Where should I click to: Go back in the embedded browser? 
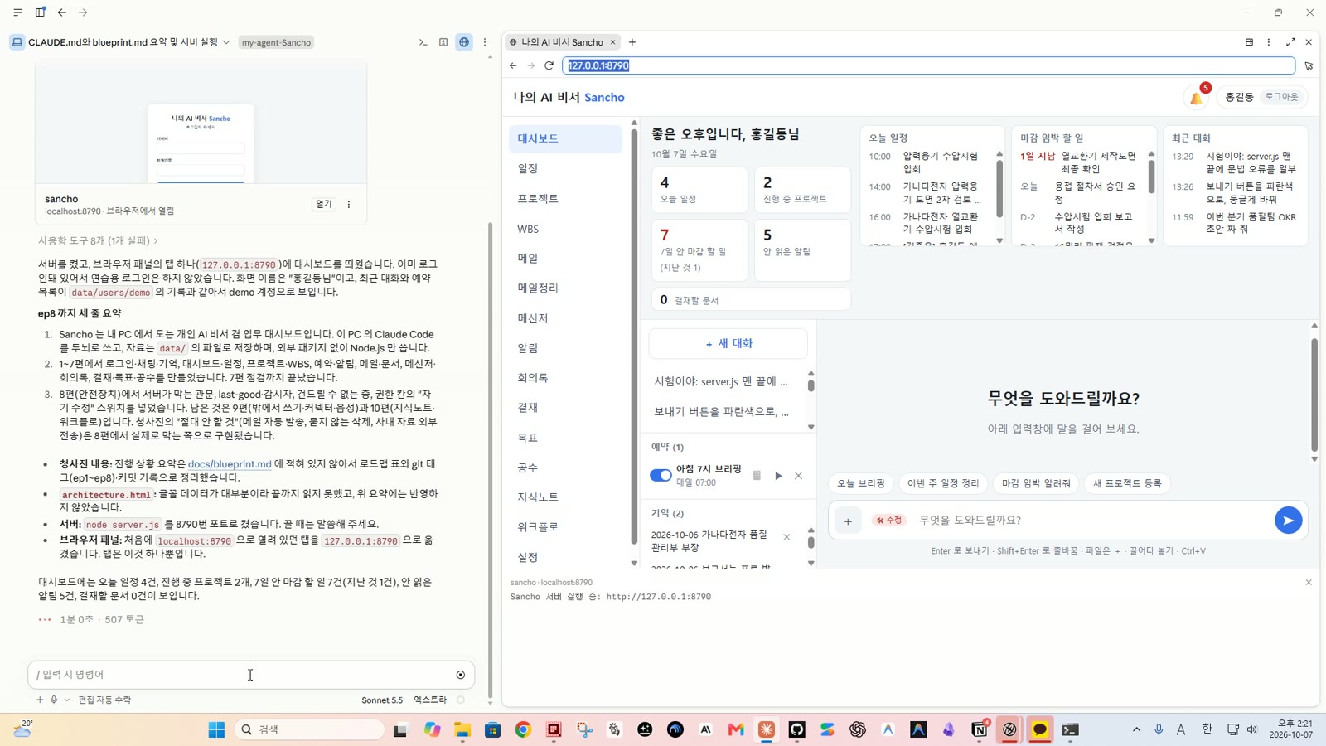(x=513, y=65)
